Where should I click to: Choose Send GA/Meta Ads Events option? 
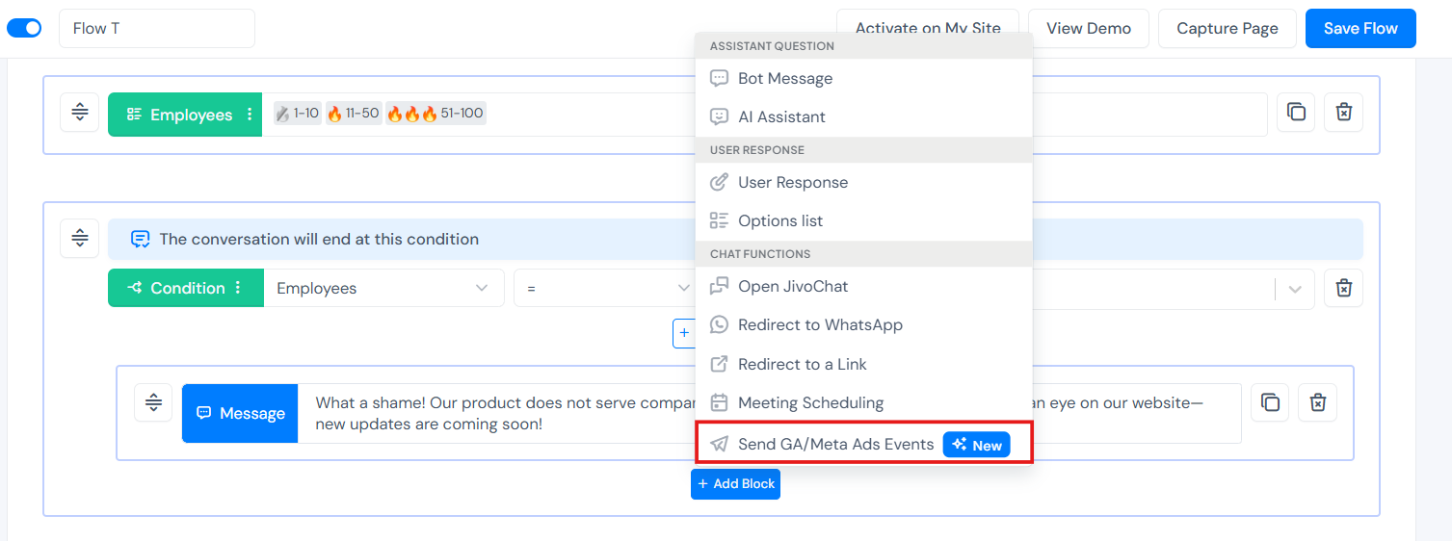(835, 444)
